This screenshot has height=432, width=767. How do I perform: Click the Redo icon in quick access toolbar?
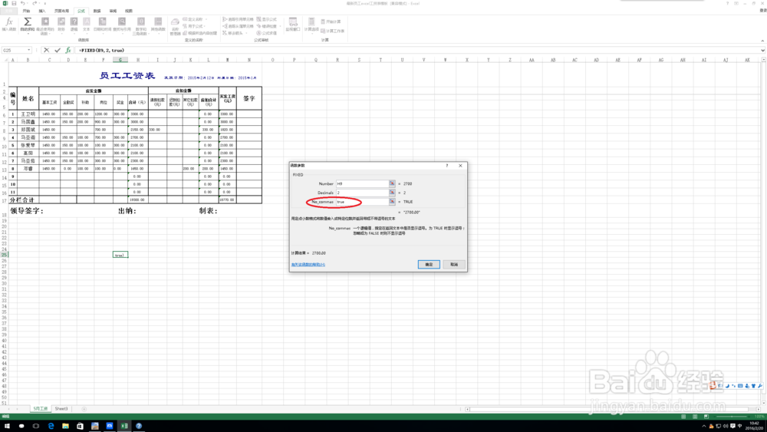tap(35, 3)
